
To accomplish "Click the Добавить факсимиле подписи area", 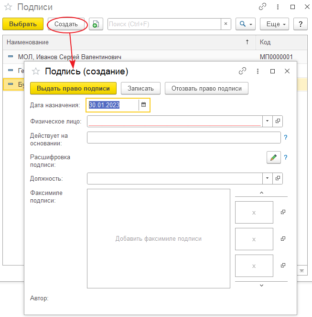I will tap(159, 238).
